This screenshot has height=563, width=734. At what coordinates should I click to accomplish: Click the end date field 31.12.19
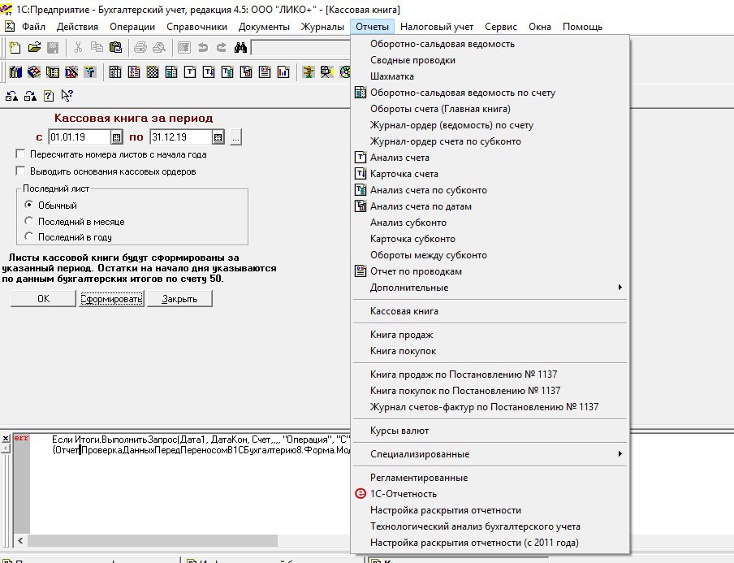point(181,137)
